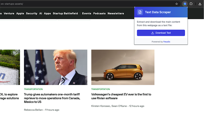Click the address bar URL text

tap(11, 4)
